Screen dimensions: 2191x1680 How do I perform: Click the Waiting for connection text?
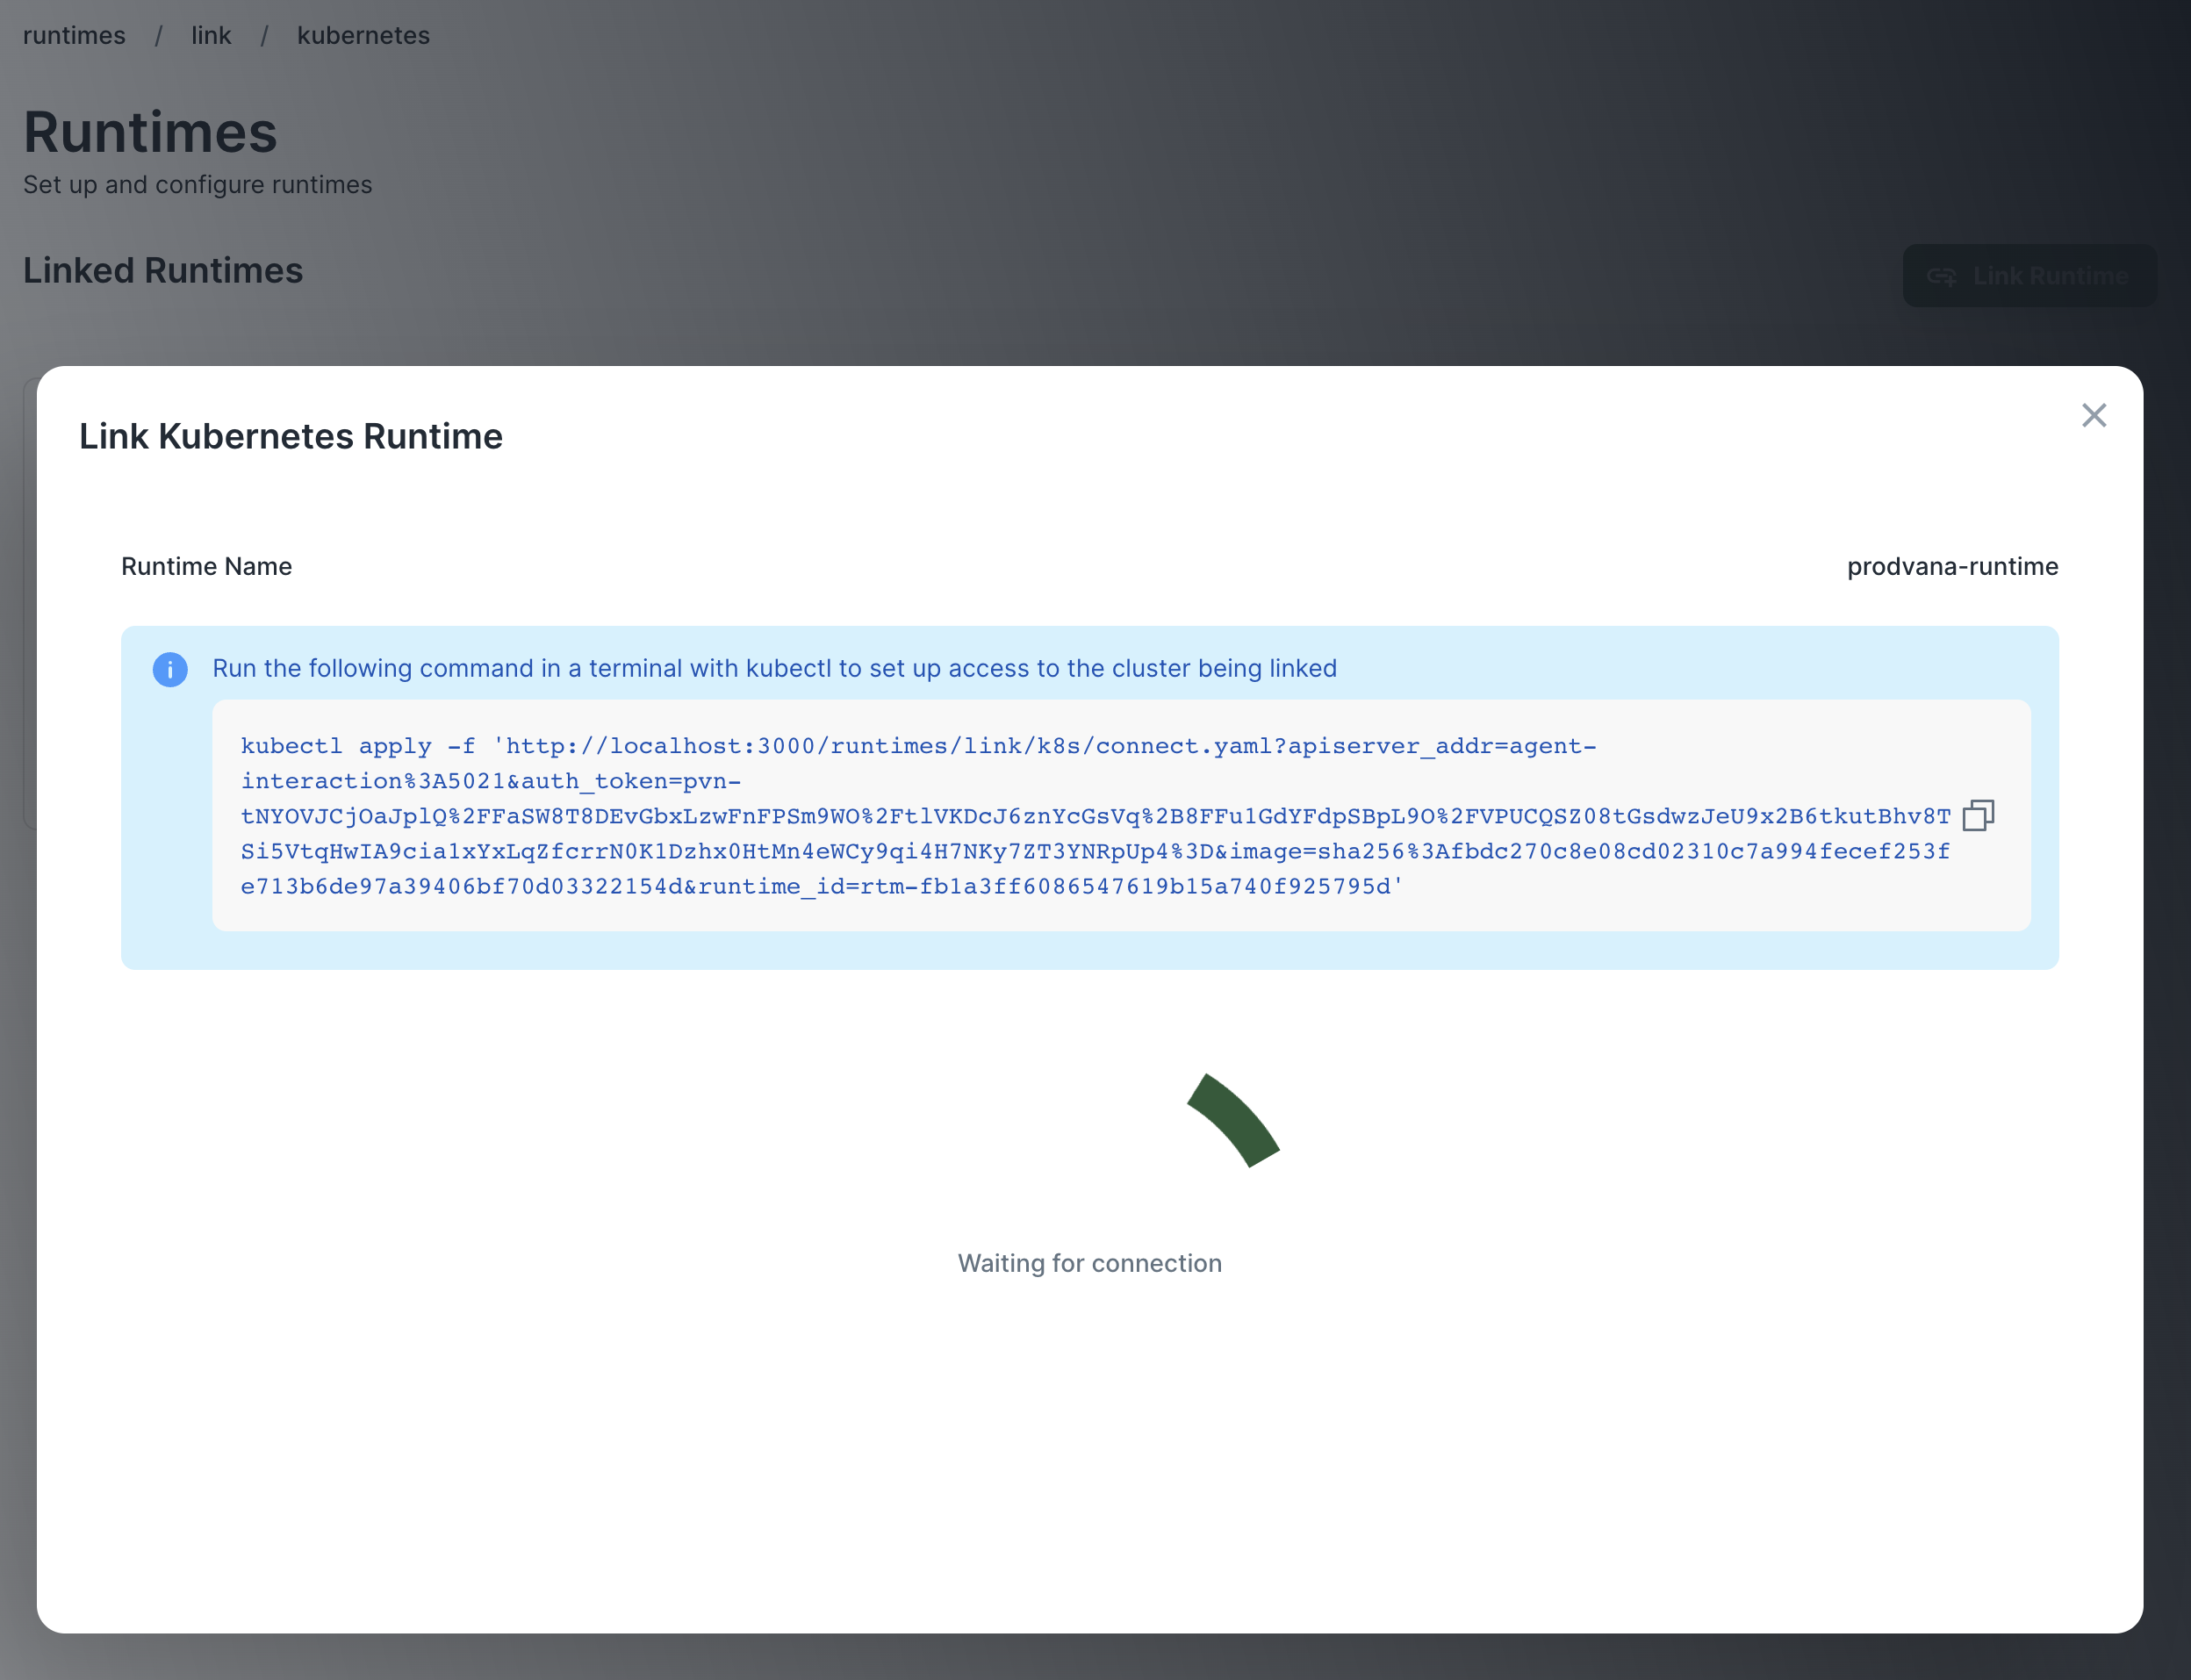[x=1089, y=1263]
